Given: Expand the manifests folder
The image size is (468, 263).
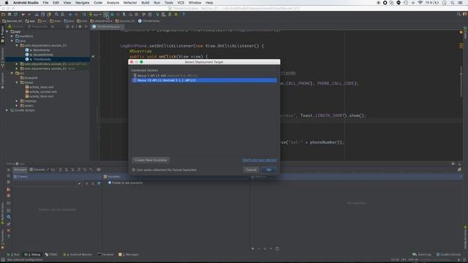Looking at the screenshot, I should point(12,36).
